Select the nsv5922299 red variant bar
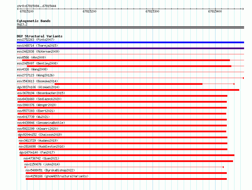The height and width of the screenshot is (190, 252). 122,131
